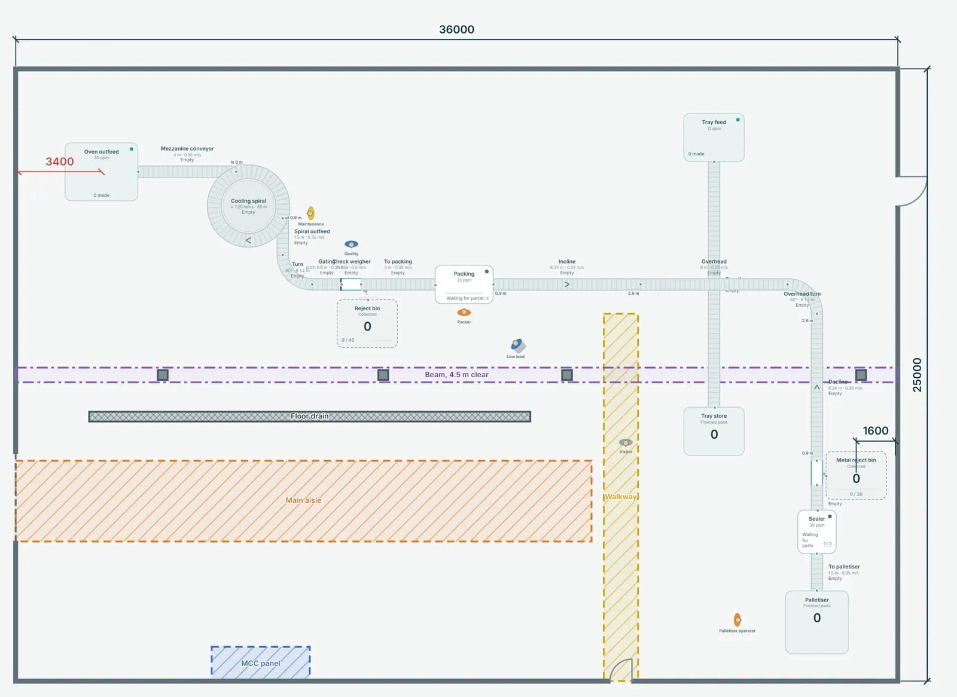Click the Decline conveyor direction arrow
Screen dimensions: 957x697
[817, 387]
